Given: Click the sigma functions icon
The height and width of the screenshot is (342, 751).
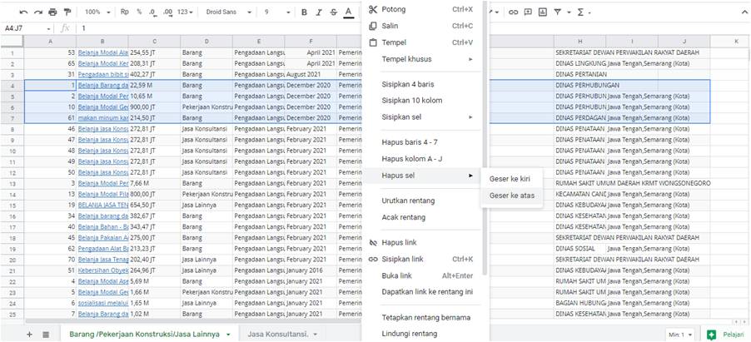Looking at the screenshot, I should click(x=580, y=12).
